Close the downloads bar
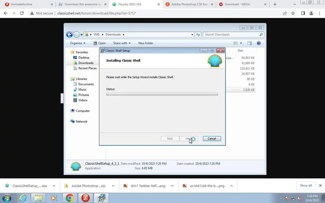Viewport: 325px width, 203px height. [x=320, y=185]
